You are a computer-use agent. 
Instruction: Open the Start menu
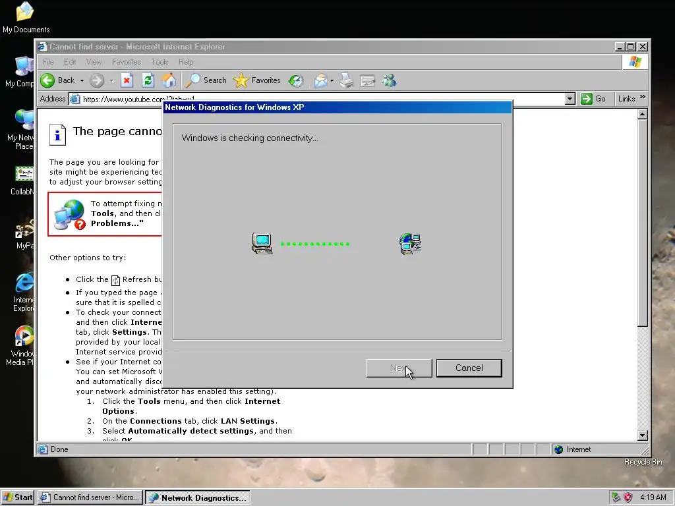[x=18, y=497]
